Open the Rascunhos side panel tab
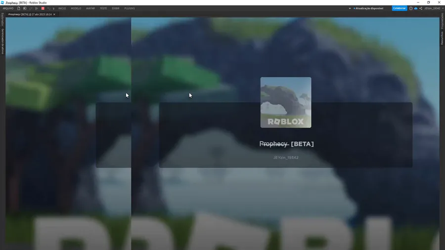Viewport: 445px width, 250px height. click(x=442, y=38)
